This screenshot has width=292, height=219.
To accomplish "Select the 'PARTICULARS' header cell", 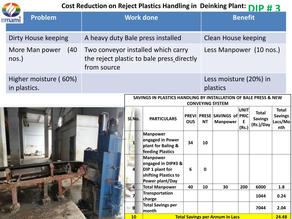I will pyautogui.click(x=163, y=119).
